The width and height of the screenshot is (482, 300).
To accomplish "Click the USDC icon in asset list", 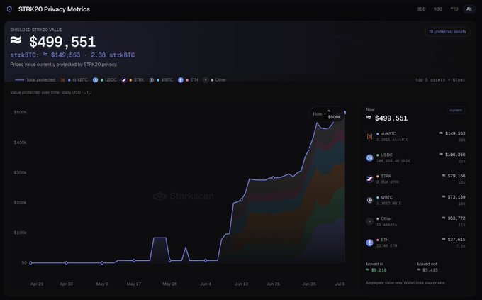I will coord(369,158).
